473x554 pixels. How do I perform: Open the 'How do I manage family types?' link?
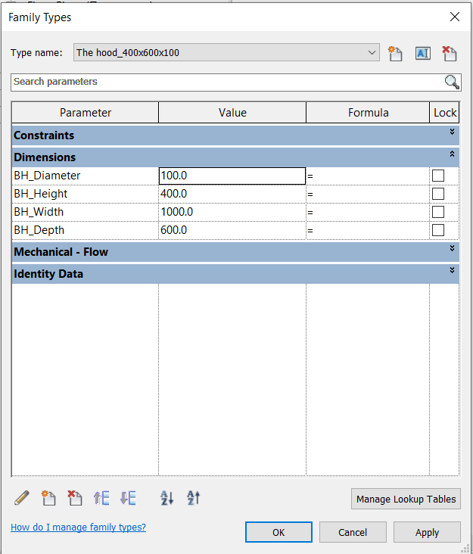point(78,527)
